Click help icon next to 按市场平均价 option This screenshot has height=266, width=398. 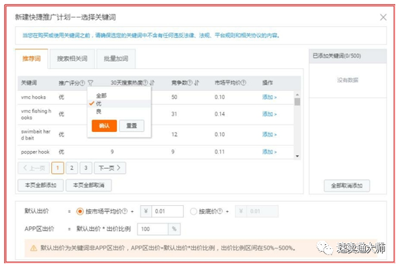click(x=125, y=211)
